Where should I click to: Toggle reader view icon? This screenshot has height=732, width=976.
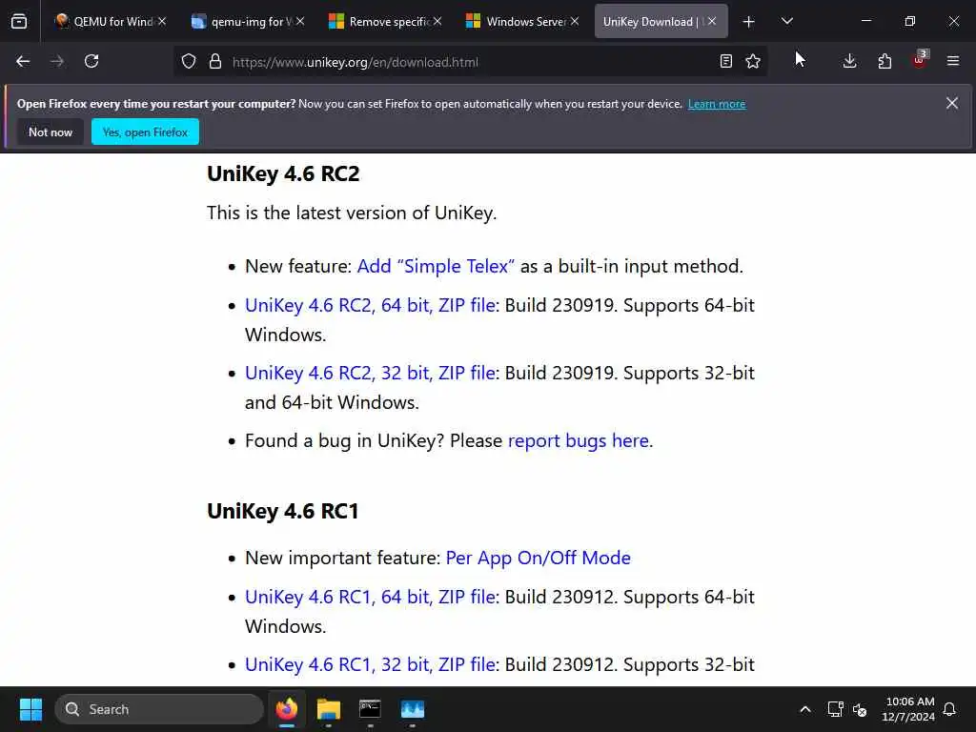click(x=725, y=61)
